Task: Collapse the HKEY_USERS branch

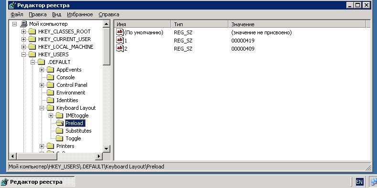Action: [x=23, y=54]
